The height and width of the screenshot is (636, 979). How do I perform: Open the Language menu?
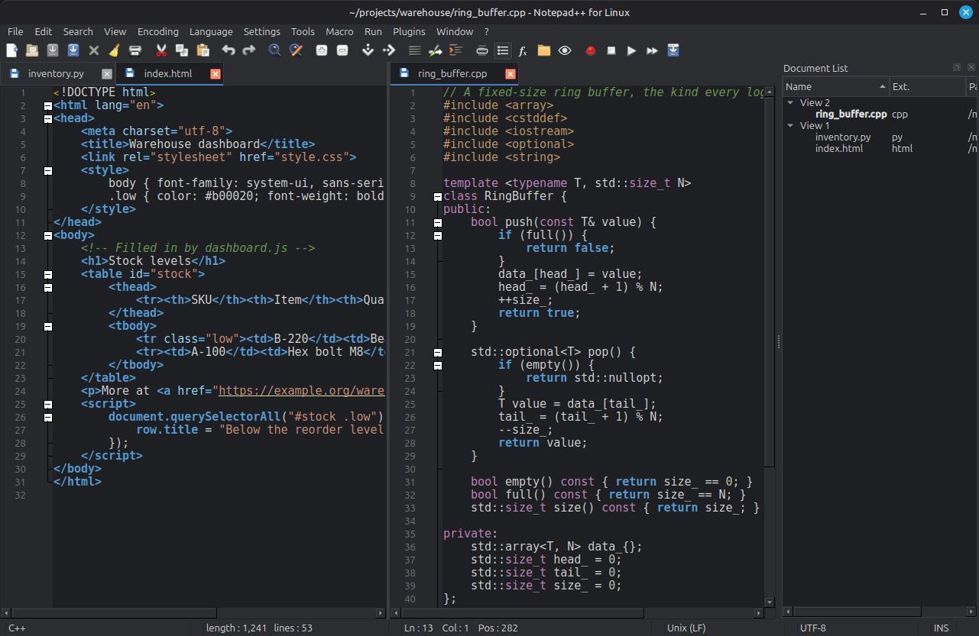coord(211,31)
